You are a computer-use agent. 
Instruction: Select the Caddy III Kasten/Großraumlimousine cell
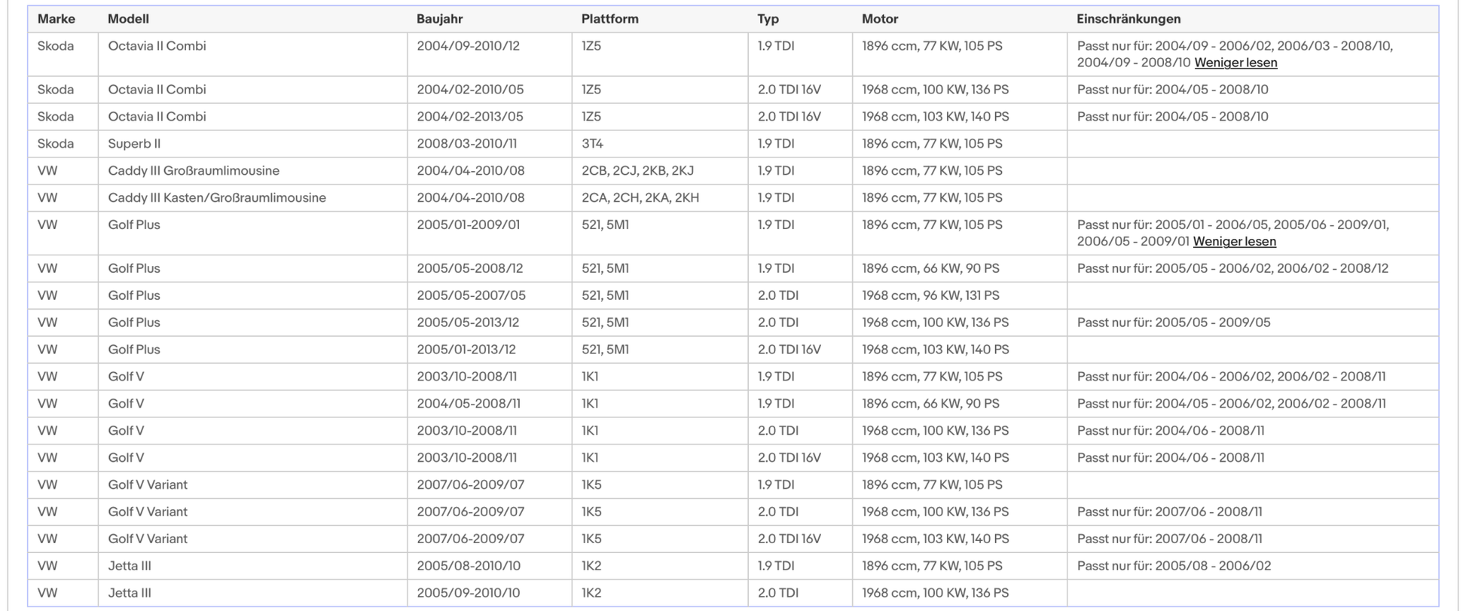[x=217, y=198]
